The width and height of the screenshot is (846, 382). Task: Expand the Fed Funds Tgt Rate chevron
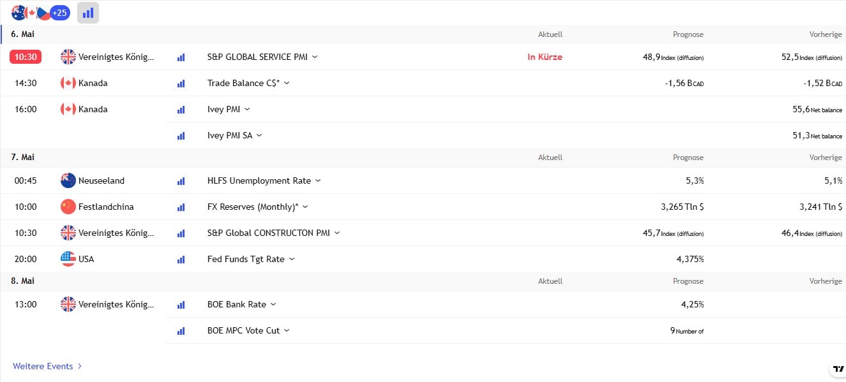292,259
